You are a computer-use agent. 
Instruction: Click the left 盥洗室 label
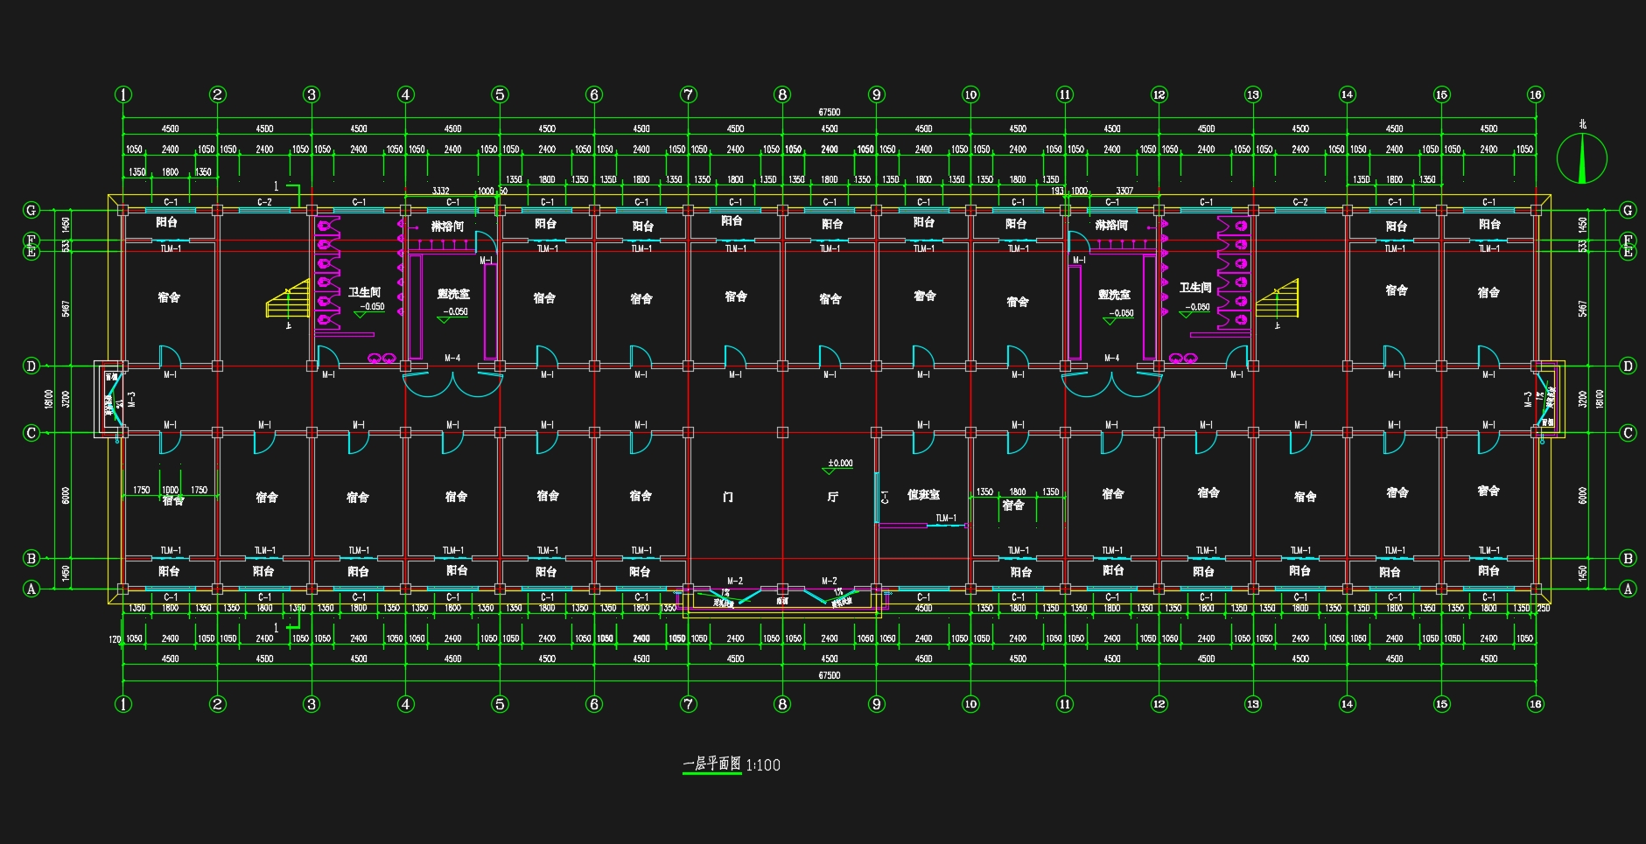point(453,295)
